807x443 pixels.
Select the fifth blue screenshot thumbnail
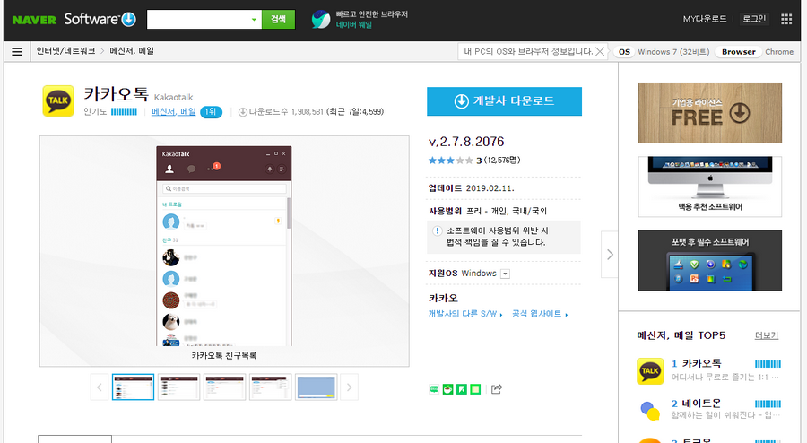click(316, 387)
